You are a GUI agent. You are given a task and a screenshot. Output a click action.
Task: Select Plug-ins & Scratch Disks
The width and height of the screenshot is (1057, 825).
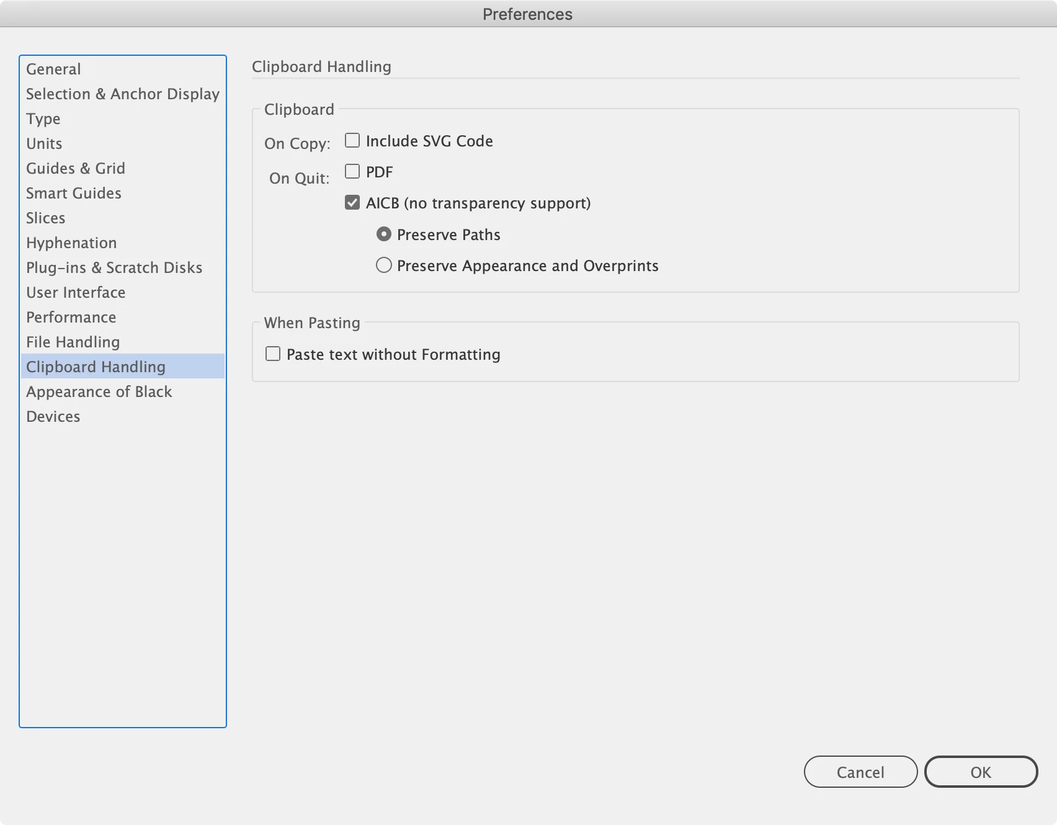[x=123, y=267]
